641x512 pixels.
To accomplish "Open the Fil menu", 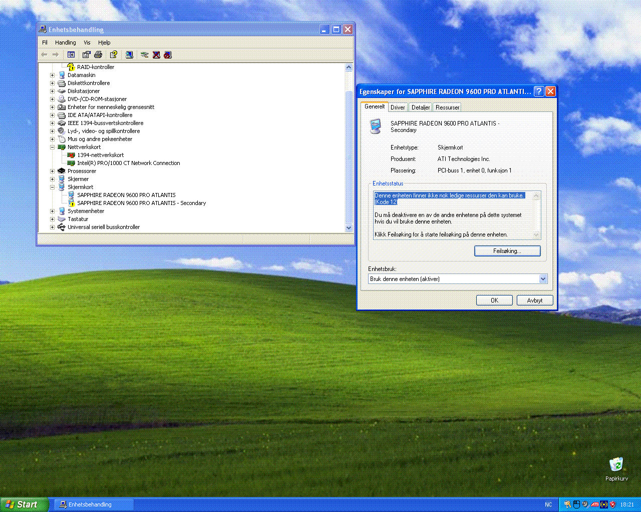I will (45, 42).
